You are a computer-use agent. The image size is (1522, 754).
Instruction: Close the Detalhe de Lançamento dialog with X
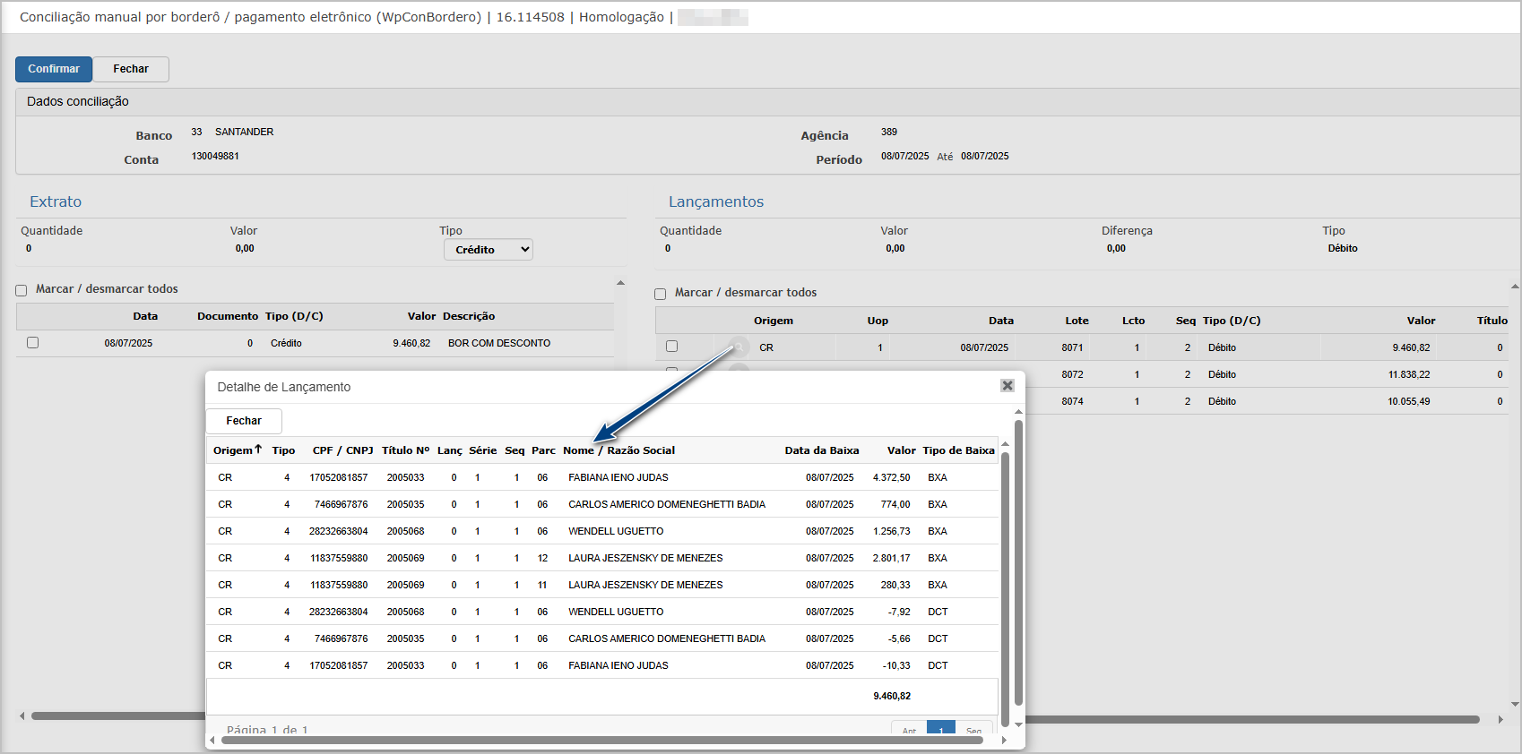(x=1007, y=385)
